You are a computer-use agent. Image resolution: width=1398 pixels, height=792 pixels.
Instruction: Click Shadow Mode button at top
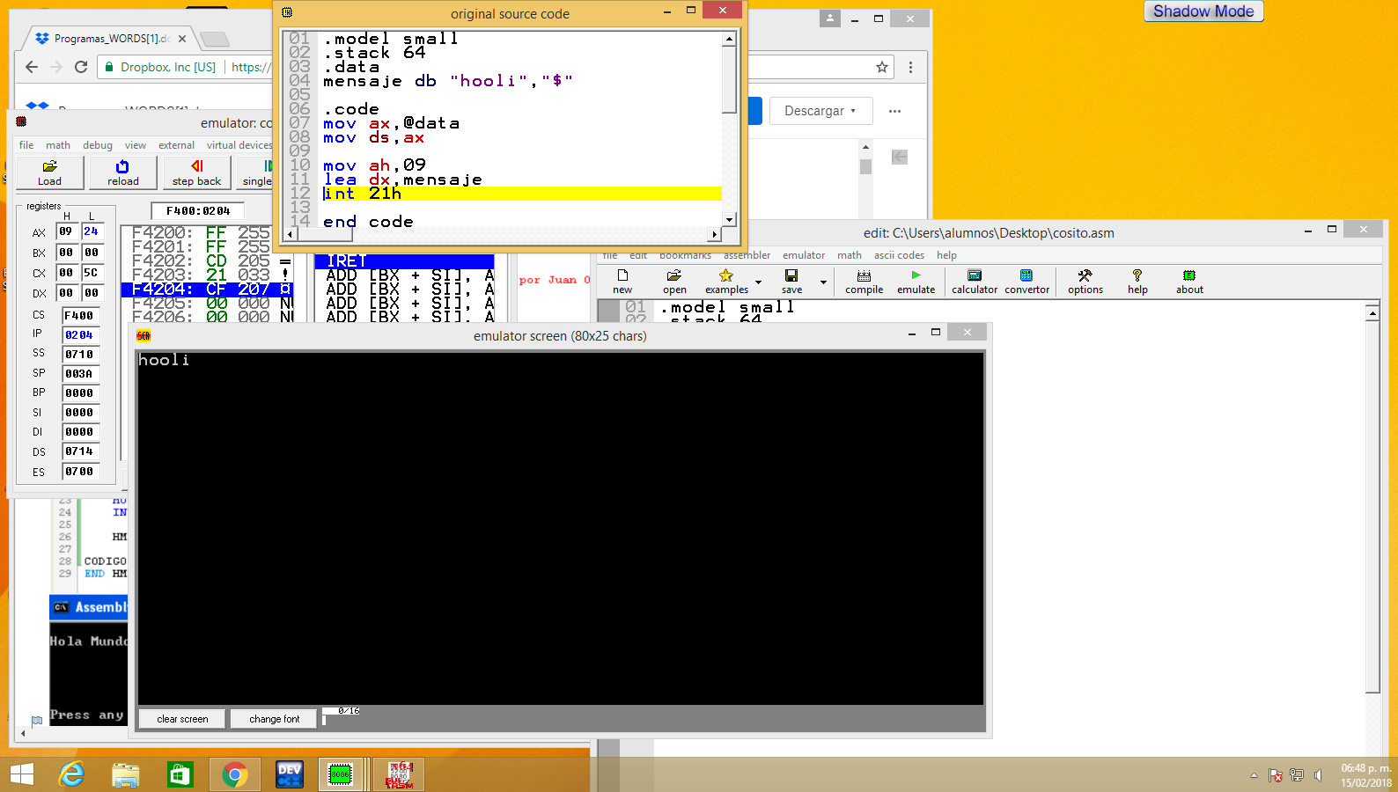click(1203, 11)
